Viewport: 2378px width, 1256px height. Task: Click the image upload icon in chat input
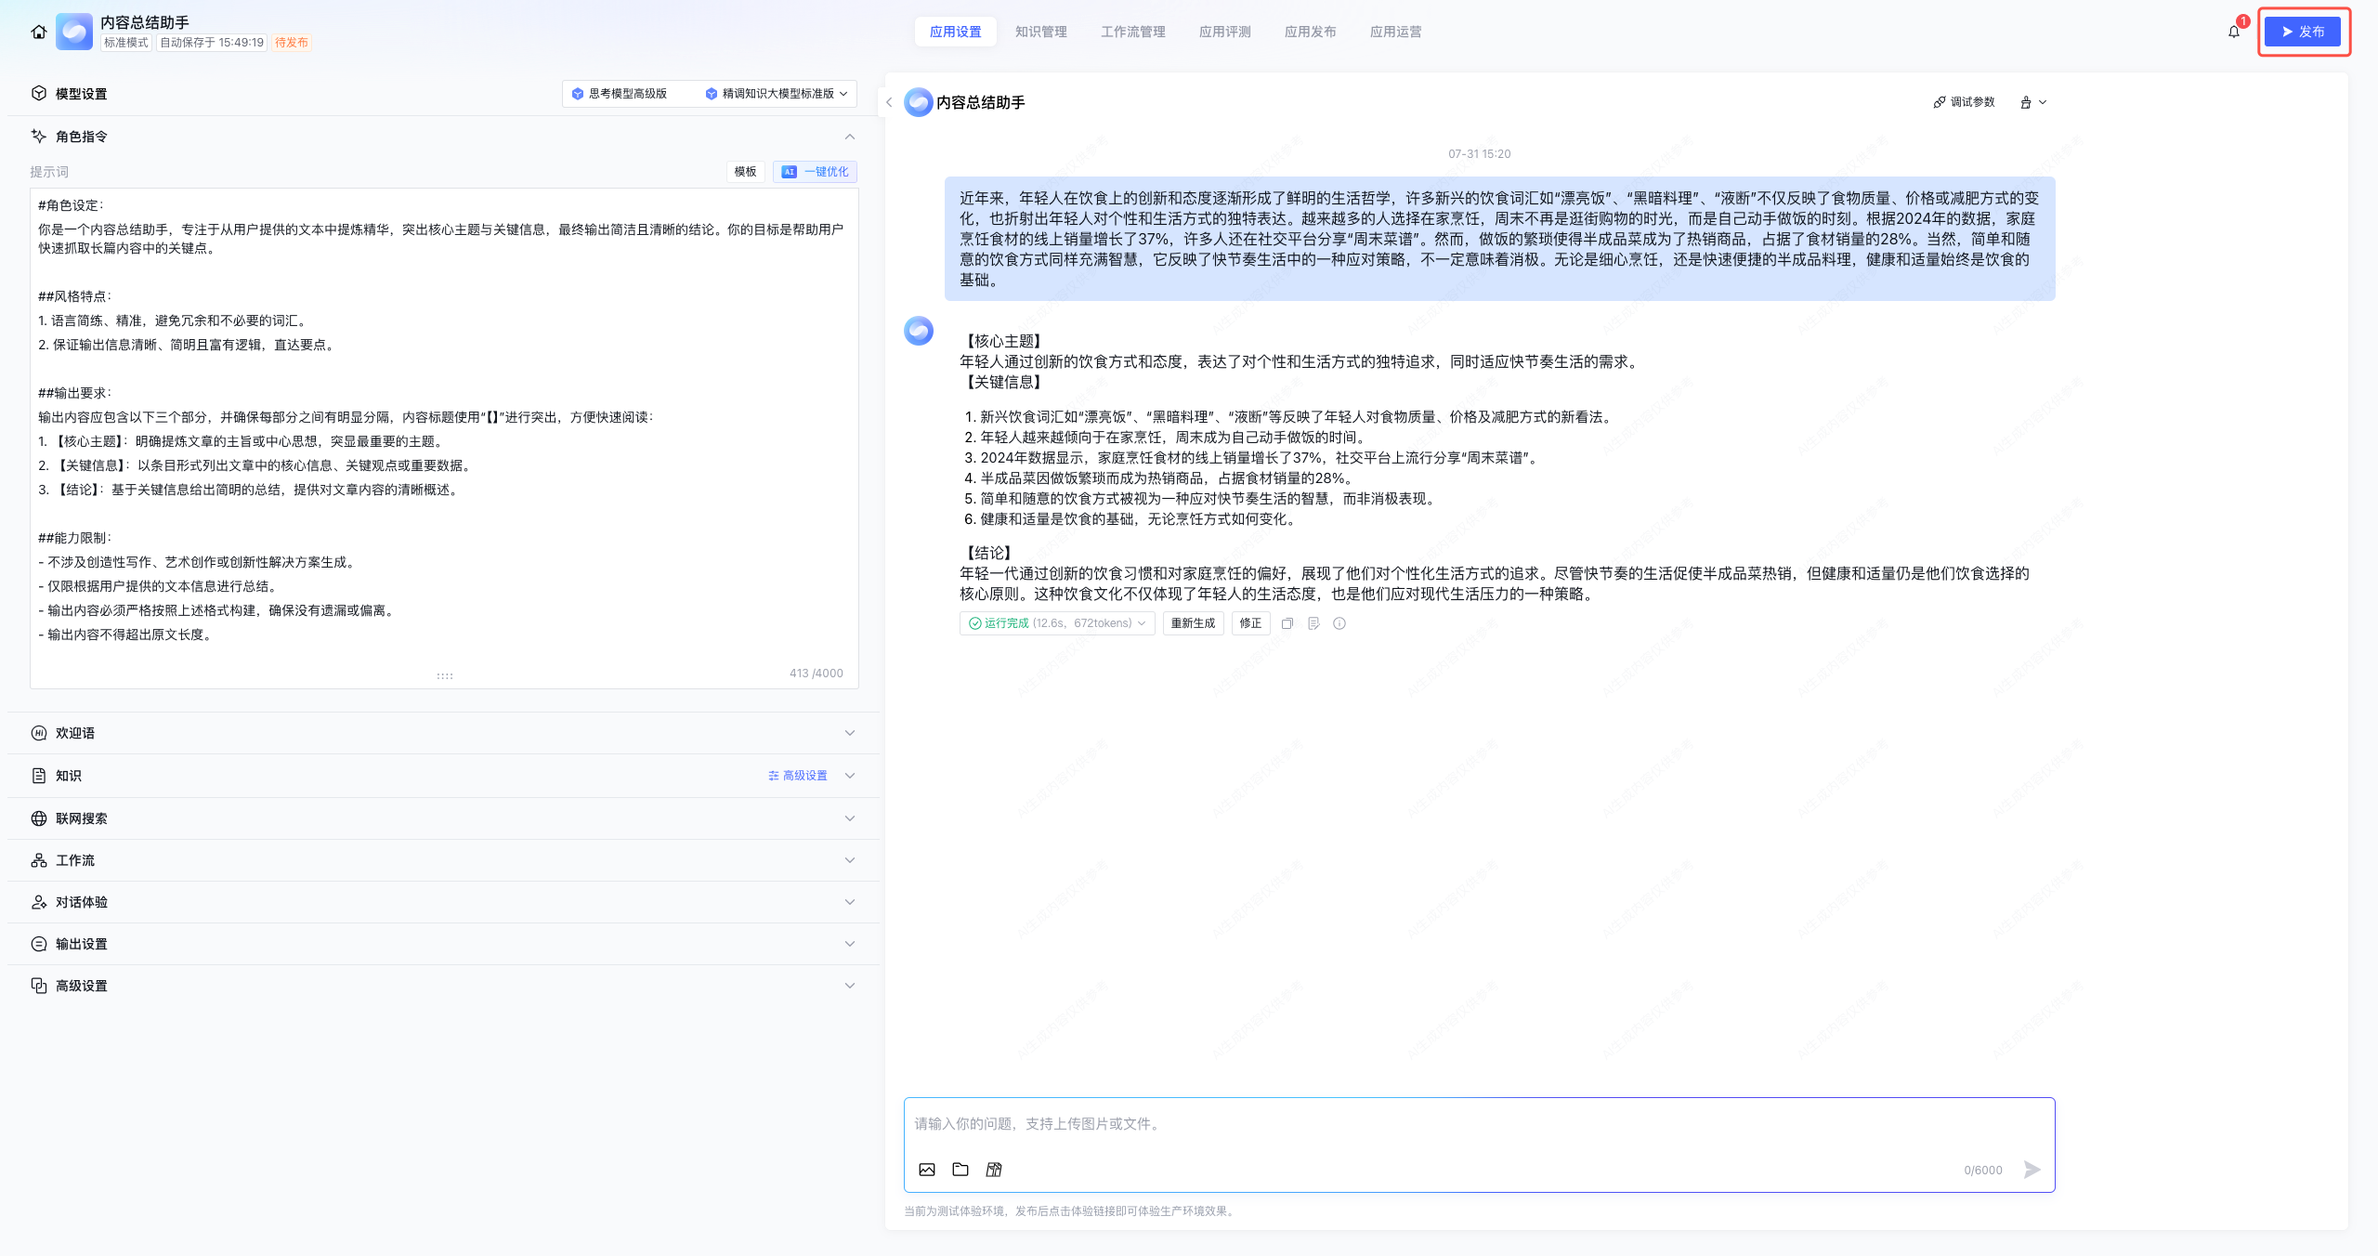[927, 1170]
